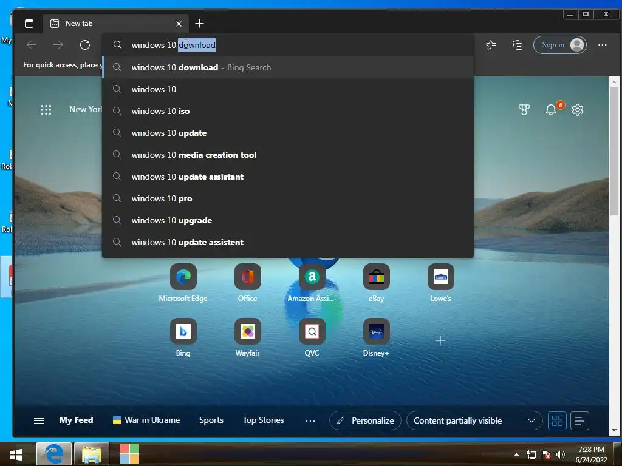Click the page vertical scrollbar
The height and width of the screenshot is (466, 622).
[614, 150]
